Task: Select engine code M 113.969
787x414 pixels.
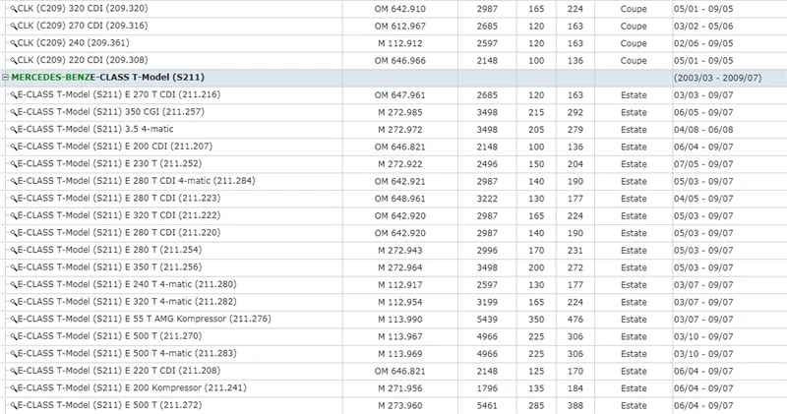Action: 400,354
